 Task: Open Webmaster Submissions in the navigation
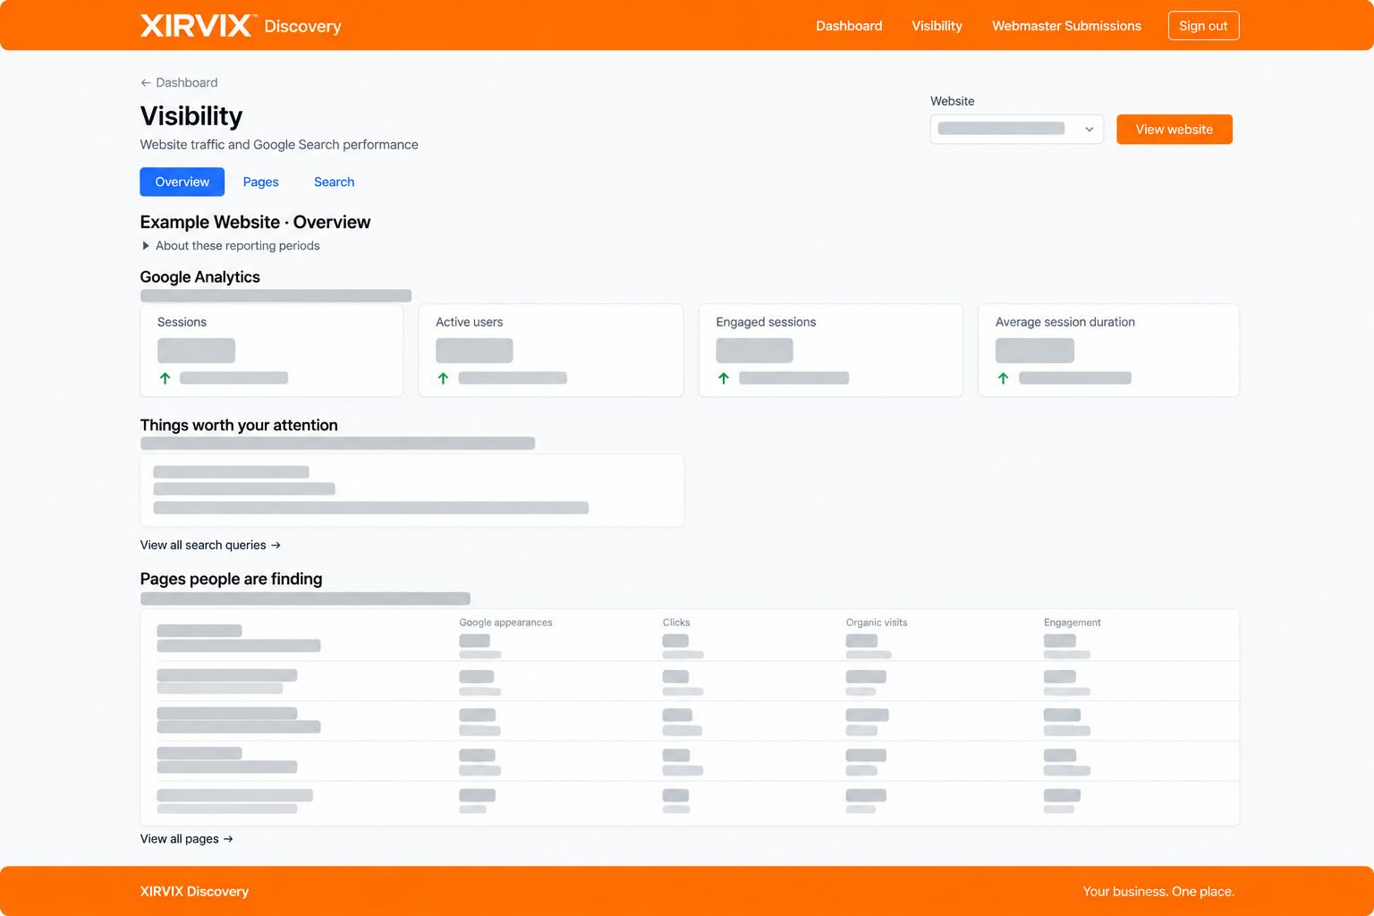1066,26
